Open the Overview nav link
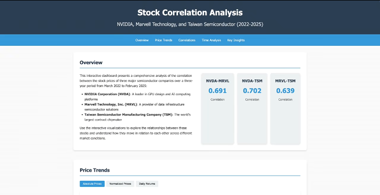 [x=142, y=40]
